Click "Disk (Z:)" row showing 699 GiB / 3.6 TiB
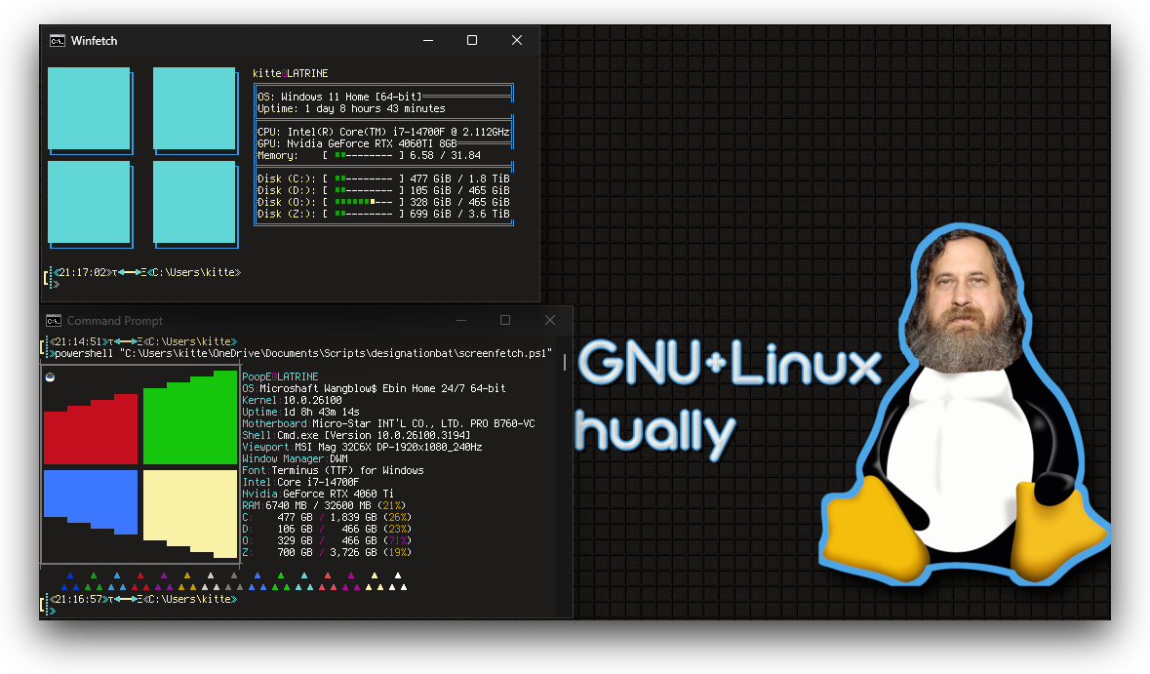Viewport: 1150px width, 674px height. 383,215
